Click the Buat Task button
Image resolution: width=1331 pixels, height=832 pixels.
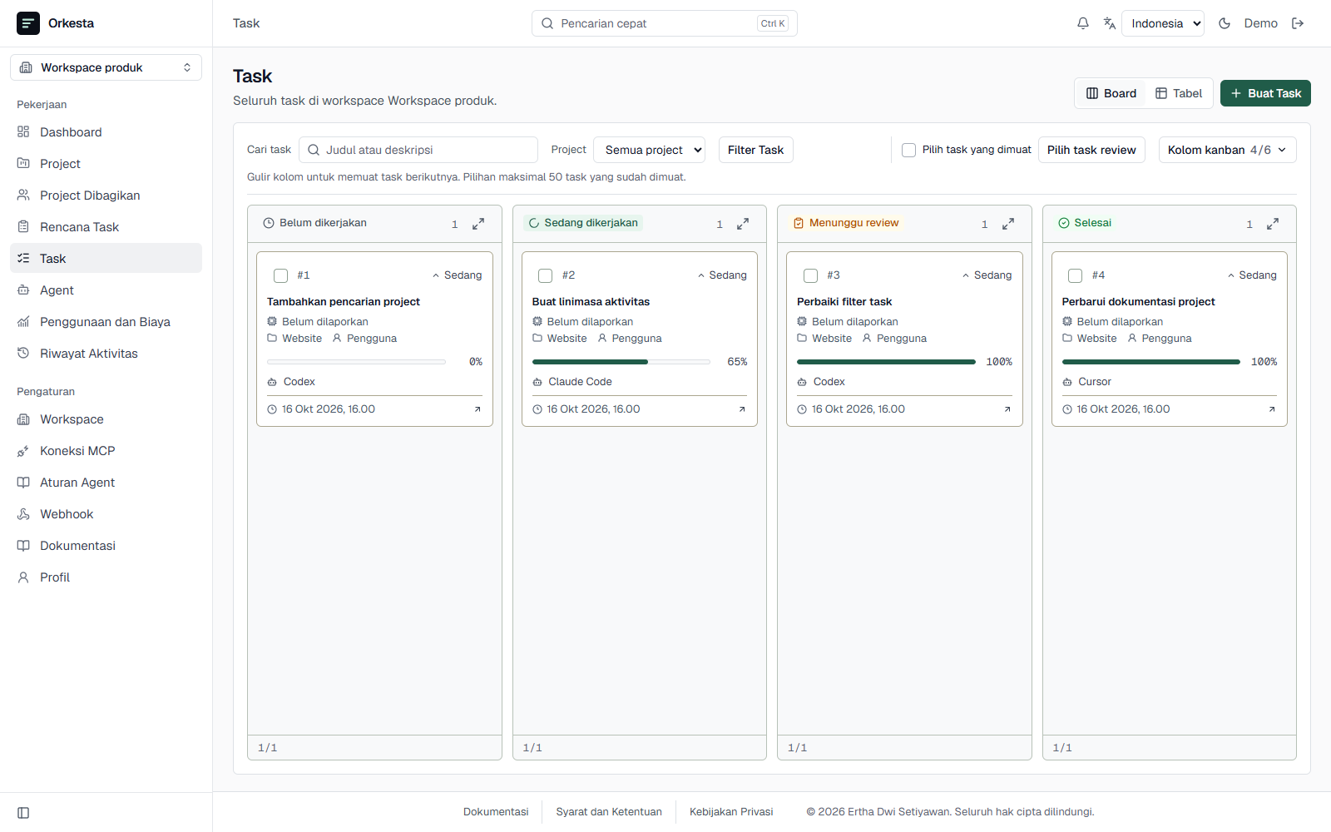click(x=1265, y=93)
